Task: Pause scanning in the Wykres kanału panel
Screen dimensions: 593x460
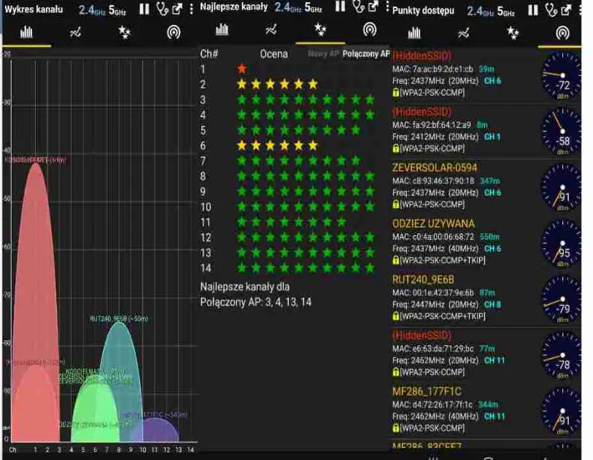Action: (145, 9)
